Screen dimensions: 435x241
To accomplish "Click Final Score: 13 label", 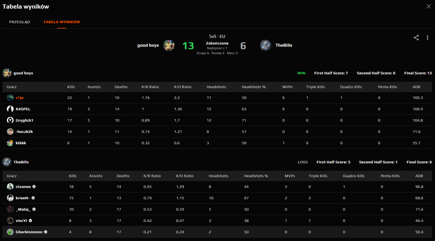I will click(418, 73).
